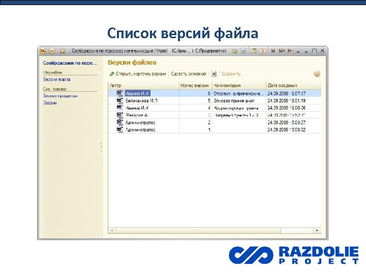Click the date cell in the version 4 row
Viewport: 366px width, 275px height.
click(x=294, y=108)
